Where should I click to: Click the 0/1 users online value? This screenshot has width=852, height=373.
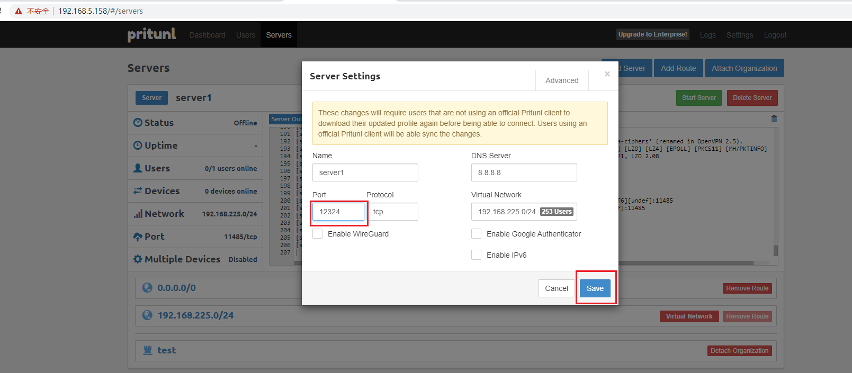(x=231, y=168)
